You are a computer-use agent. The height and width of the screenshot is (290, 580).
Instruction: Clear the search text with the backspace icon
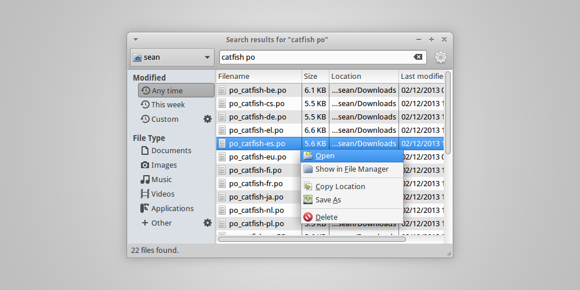coord(418,57)
